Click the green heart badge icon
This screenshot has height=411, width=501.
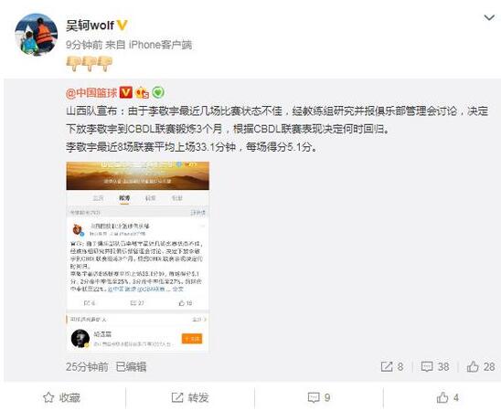(x=158, y=92)
